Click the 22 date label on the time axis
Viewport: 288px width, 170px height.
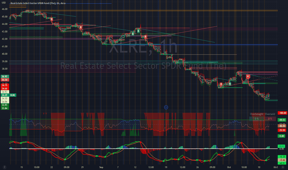click(x=51, y=167)
